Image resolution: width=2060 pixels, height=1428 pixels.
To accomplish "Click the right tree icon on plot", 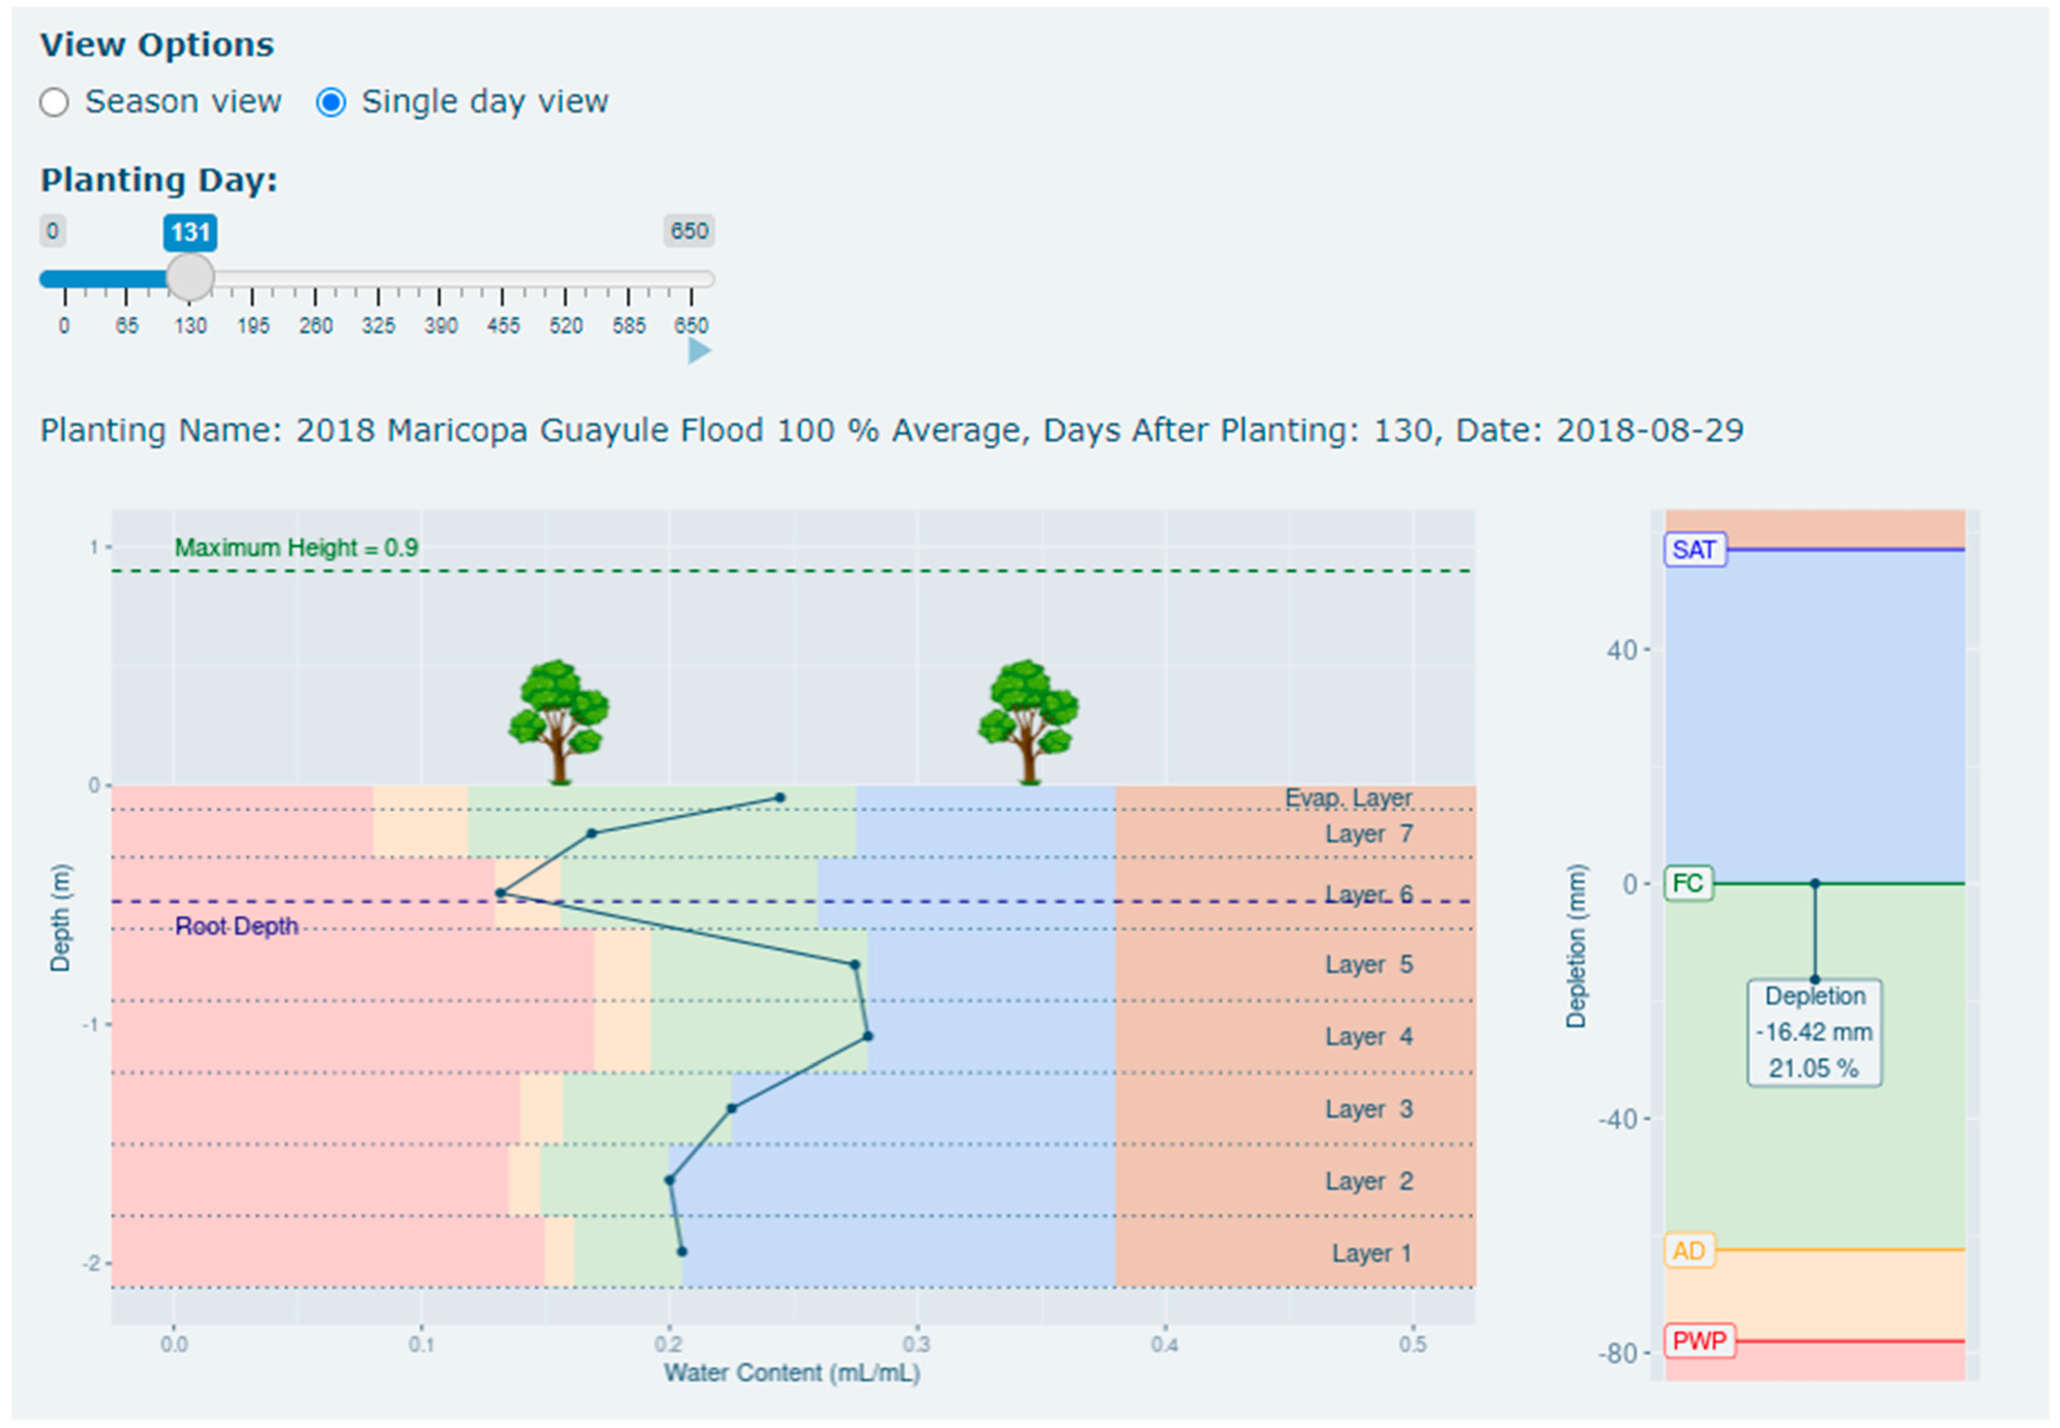I will point(1028,721).
